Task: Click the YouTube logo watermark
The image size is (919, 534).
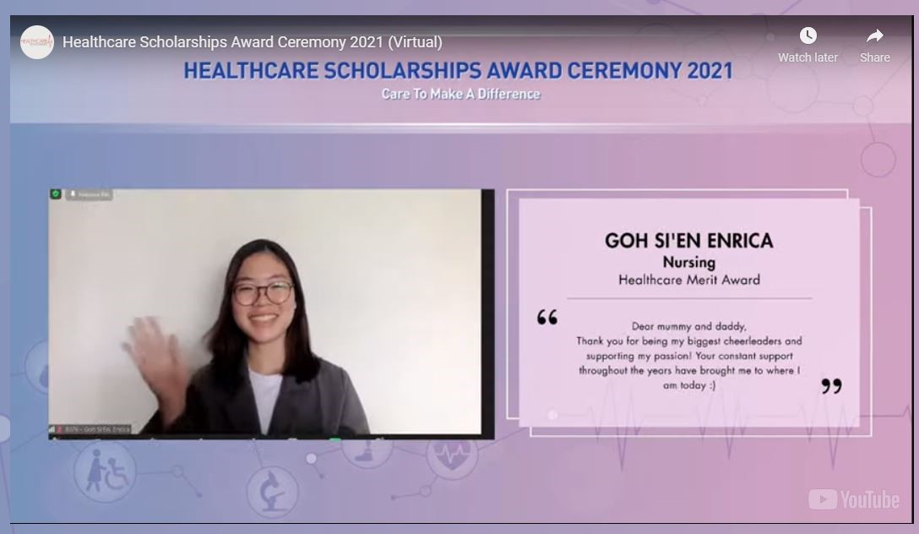Action: (853, 499)
